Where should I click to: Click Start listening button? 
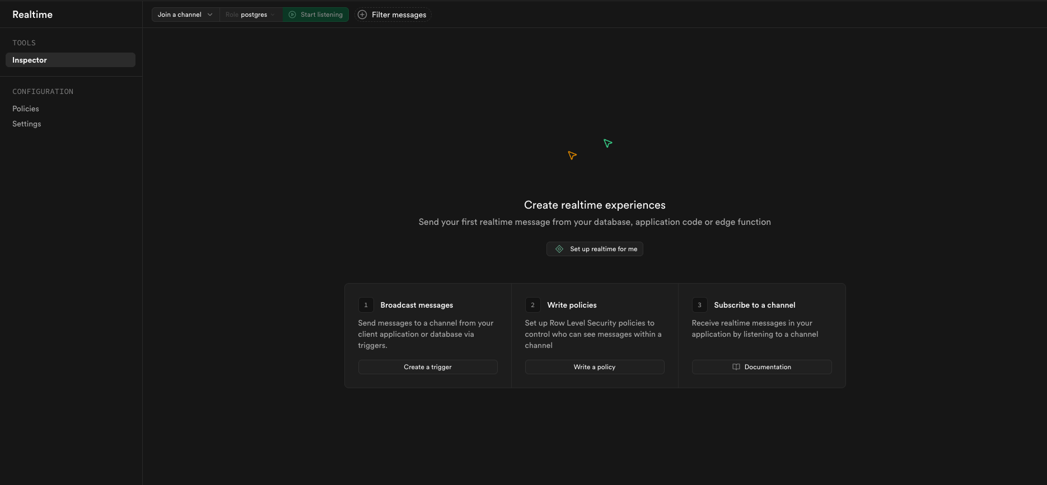[316, 15]
